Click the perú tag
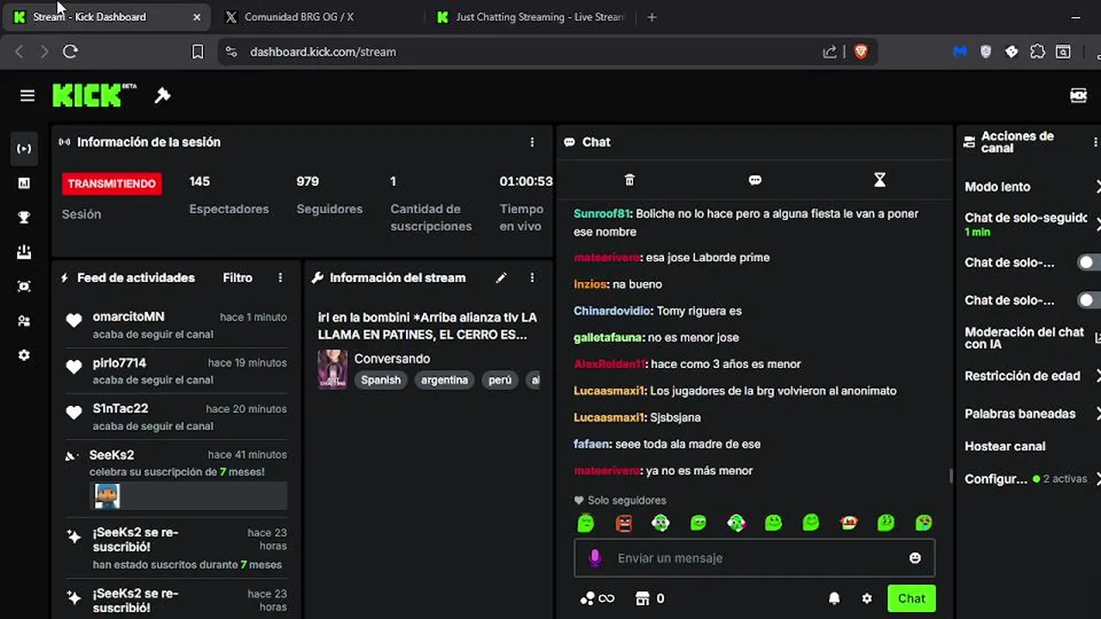The height and width of the screenshot is (619, 1101). [x=500, y=380]
